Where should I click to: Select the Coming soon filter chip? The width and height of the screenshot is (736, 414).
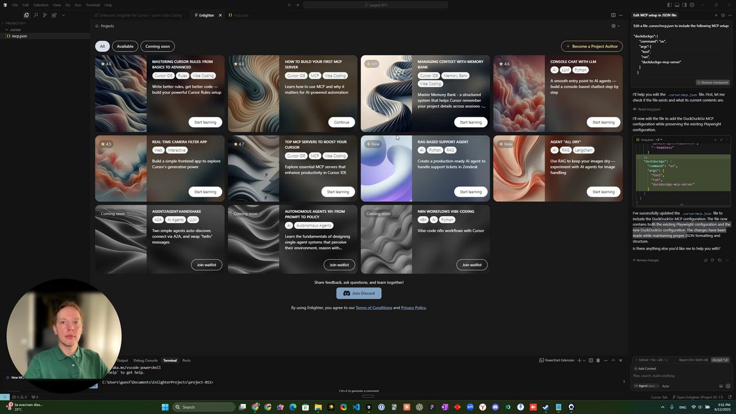click(x=158, y=46)
